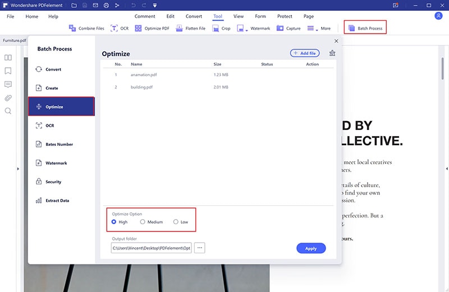Select Security in Batch Process list
449x292 pixels.
click(62, 182)
